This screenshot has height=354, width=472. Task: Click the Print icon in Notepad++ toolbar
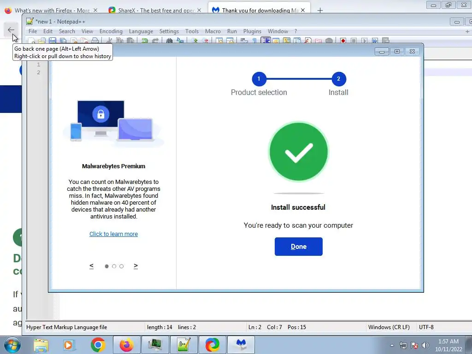click(95, 41)
